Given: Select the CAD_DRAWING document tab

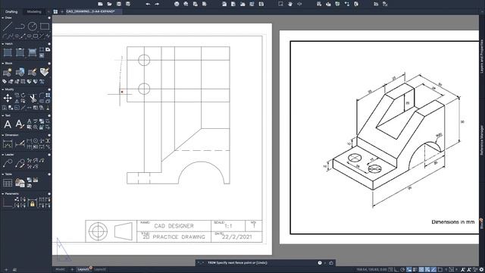Looking at the screenshot, I should point(93,12).
